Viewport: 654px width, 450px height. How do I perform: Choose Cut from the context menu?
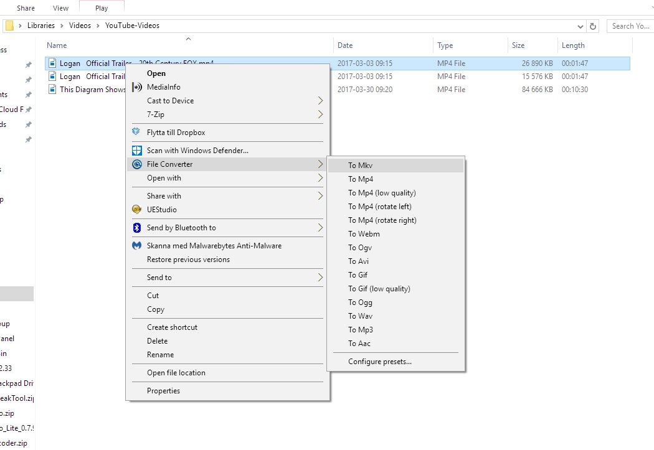click(228, 296)
